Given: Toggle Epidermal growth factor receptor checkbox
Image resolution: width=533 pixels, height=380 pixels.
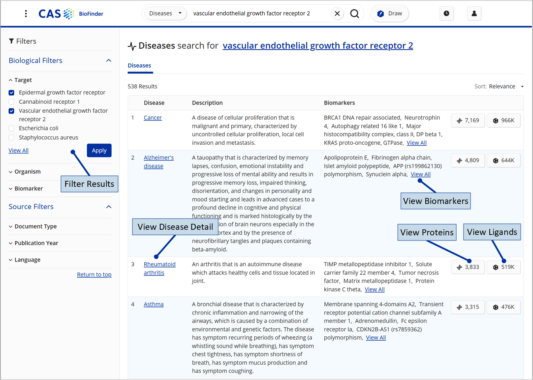Looking at the screenshot, I should click(12, 93).
